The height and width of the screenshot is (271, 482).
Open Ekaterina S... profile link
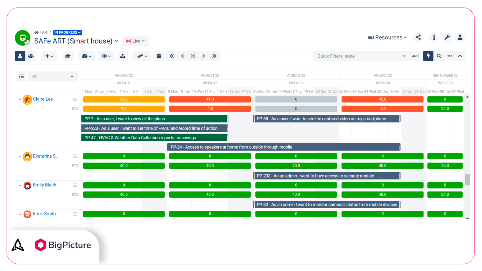click(46, 156)
